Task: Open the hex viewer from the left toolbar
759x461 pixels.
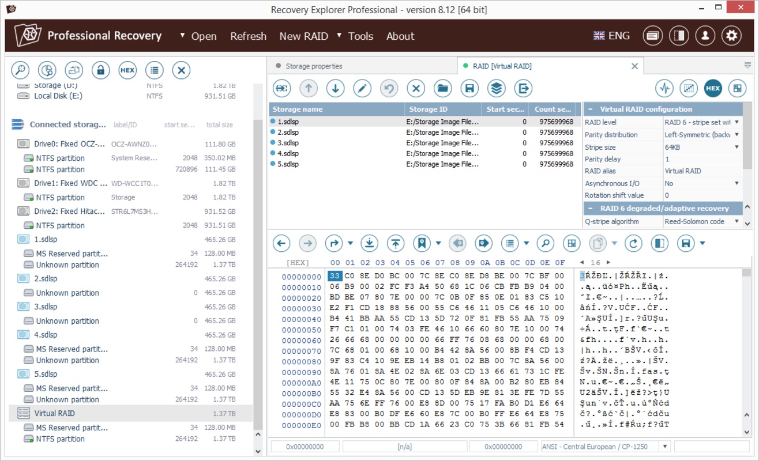Action: coord(127,70)
